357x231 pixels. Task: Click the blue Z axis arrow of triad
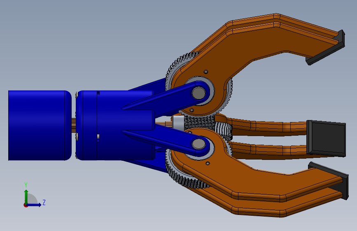(x=34, y=205)
